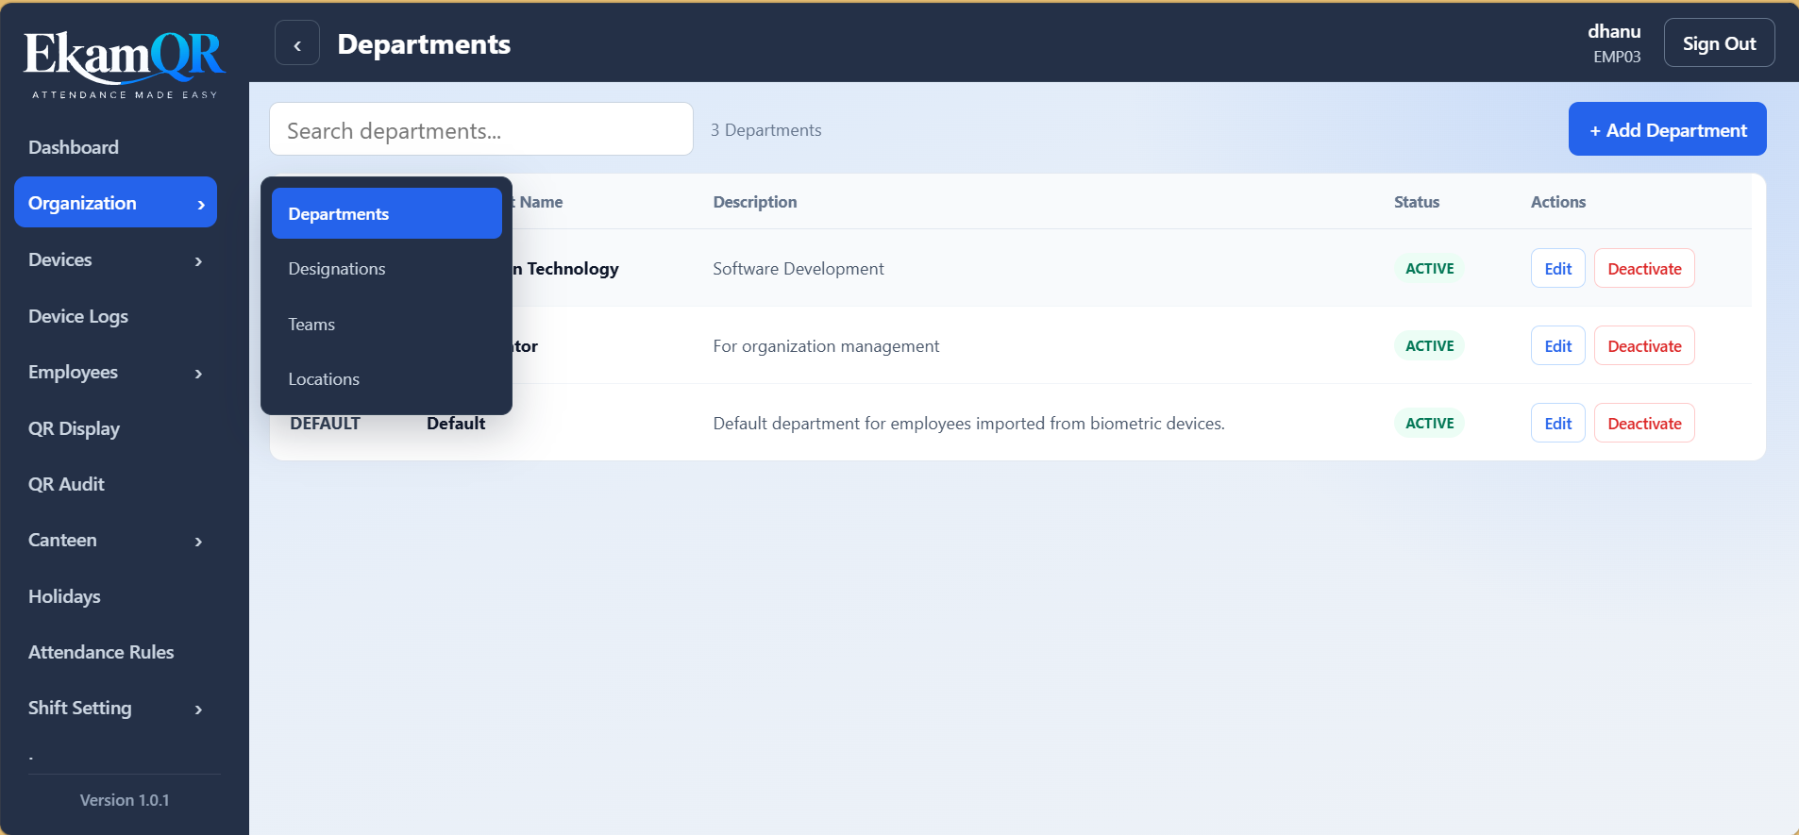Edit the Default department
1799x835 pixels.
(x=1557, y=424)
